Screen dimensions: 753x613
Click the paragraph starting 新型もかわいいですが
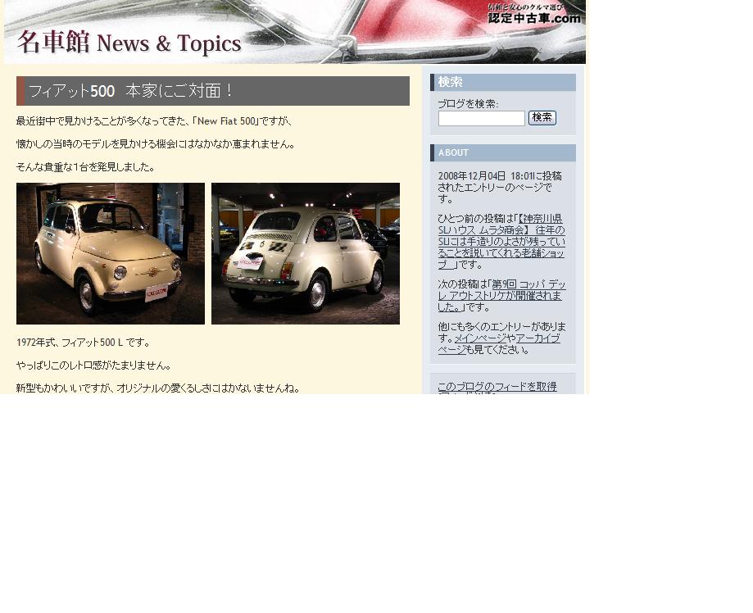tap(158, 388)
